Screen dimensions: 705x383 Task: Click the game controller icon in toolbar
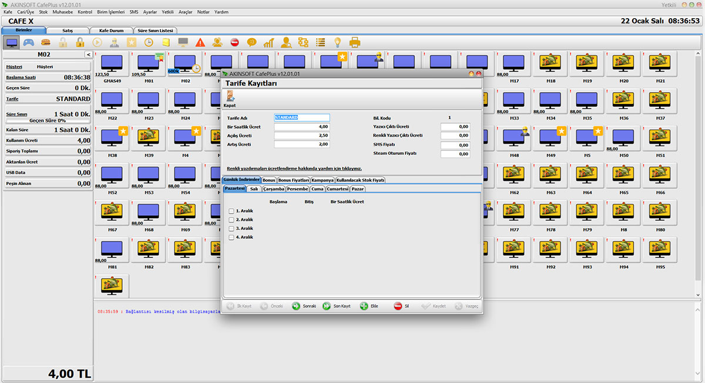[x=28, y=42]
